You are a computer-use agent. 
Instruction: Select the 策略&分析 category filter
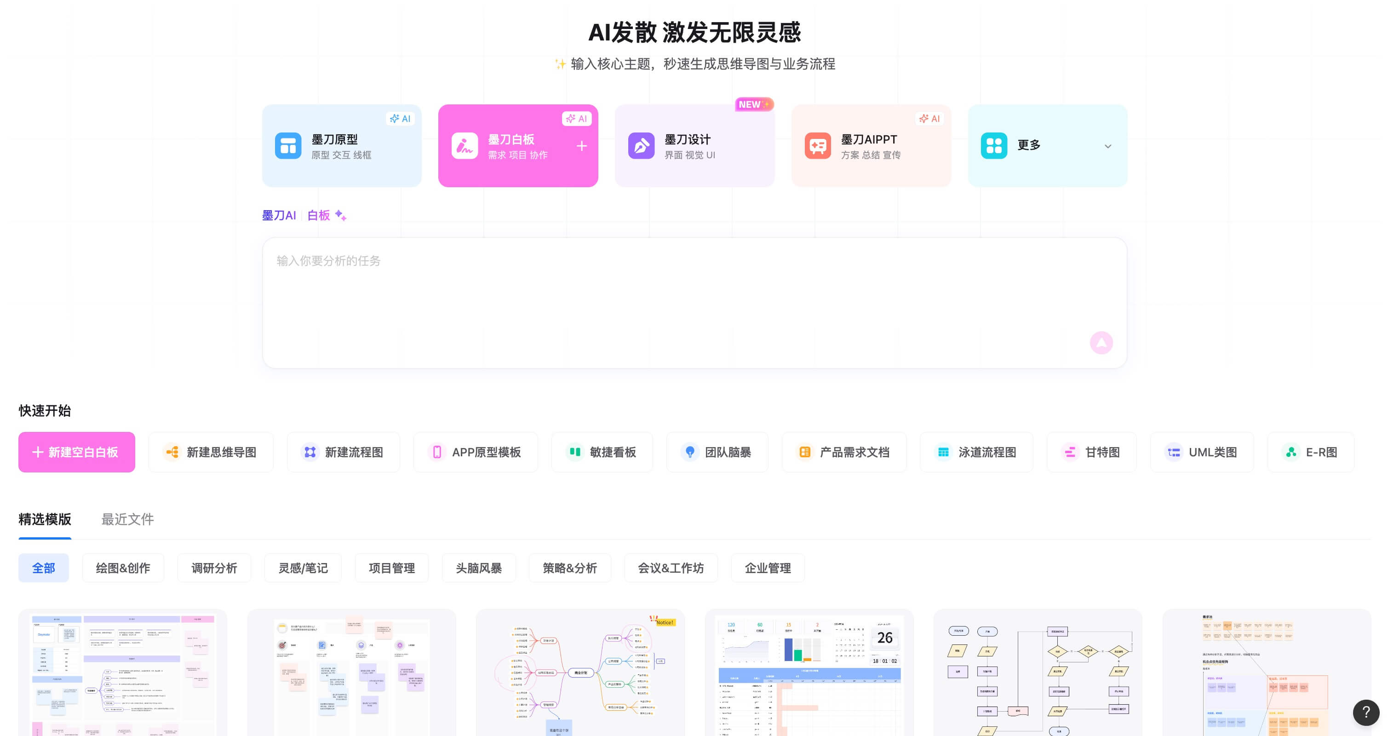[x=569, y=568]
